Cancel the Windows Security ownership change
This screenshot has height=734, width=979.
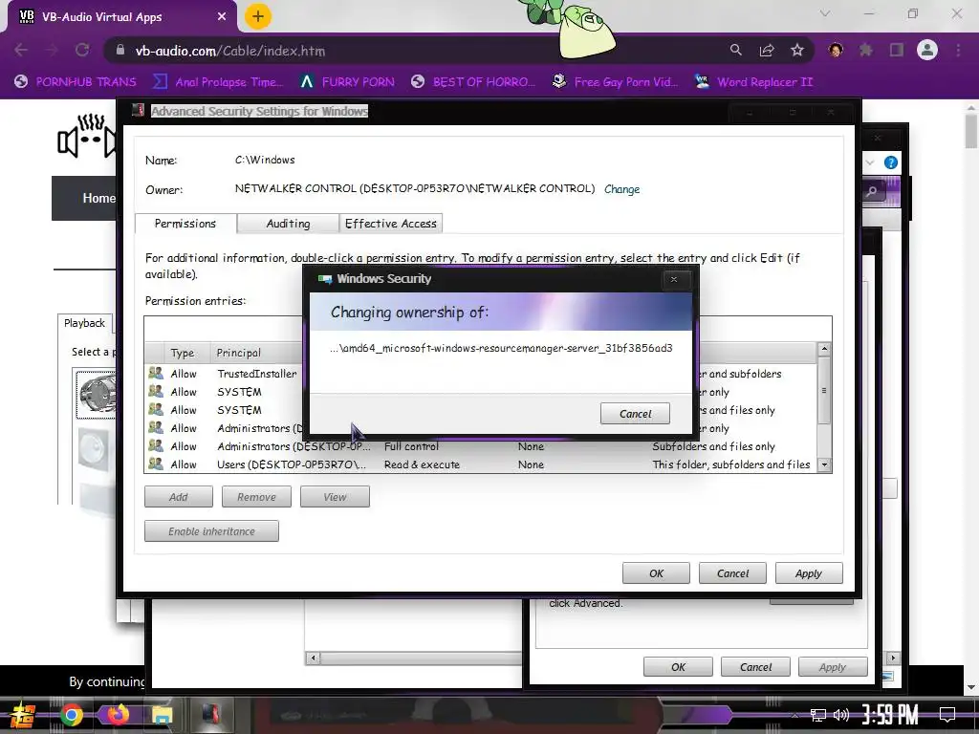pos(635,413)
